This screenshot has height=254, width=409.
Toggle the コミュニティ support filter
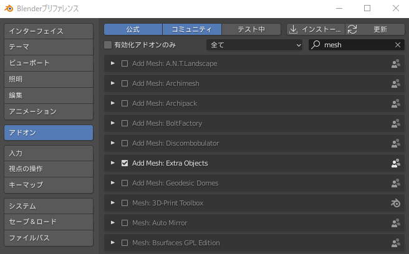pos(192,29)
